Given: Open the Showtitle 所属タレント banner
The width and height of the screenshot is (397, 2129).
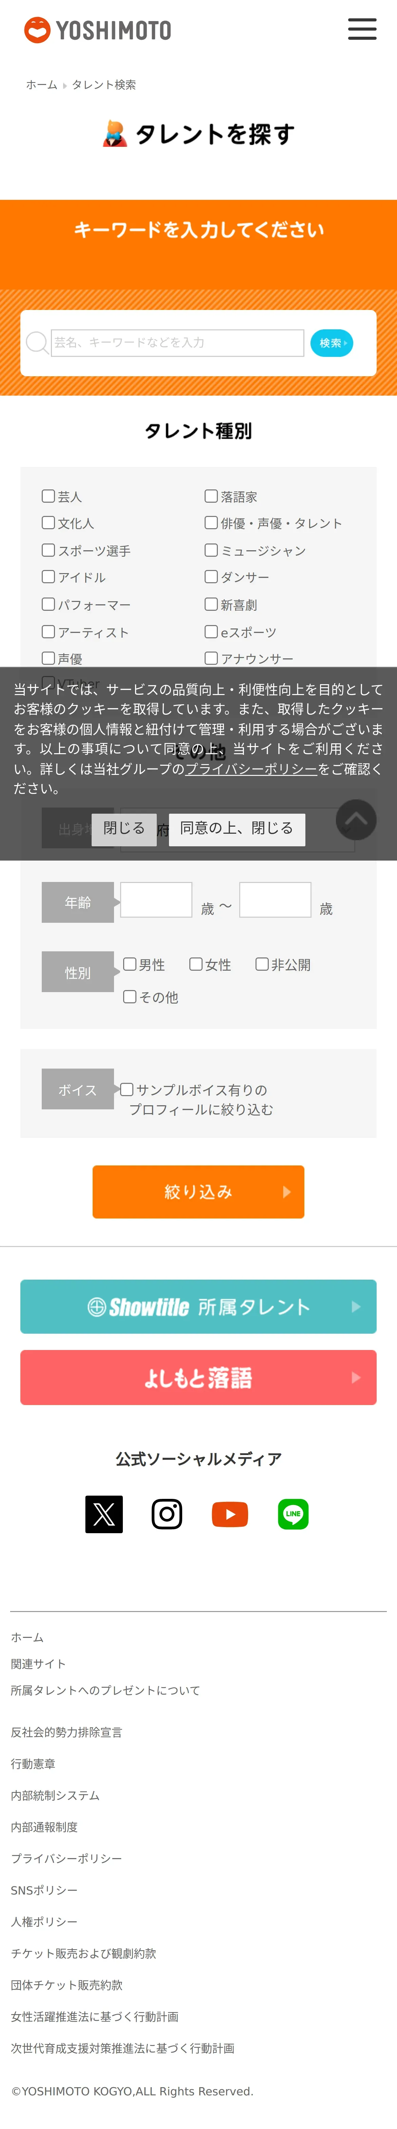Looking at the screenshot, I should point(198,1306).
